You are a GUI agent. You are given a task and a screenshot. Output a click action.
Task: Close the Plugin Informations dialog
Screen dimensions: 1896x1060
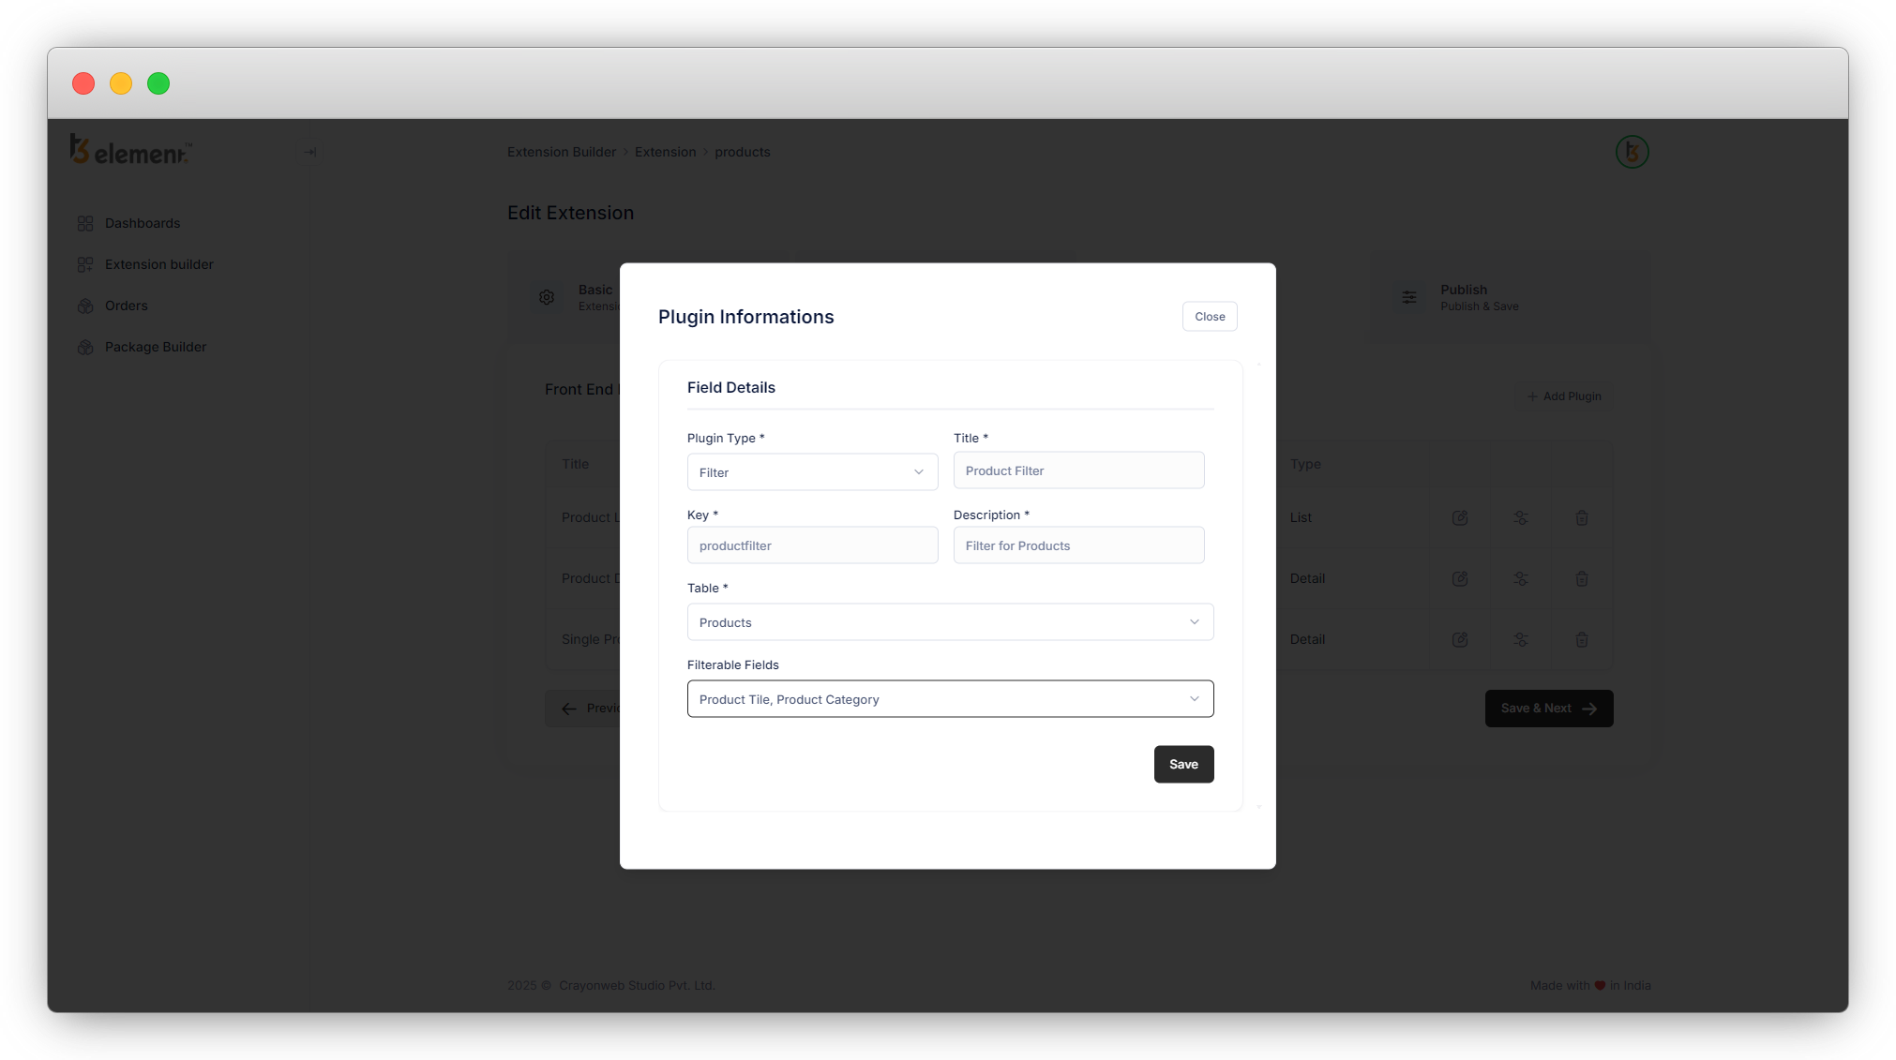coord(1210,317)
